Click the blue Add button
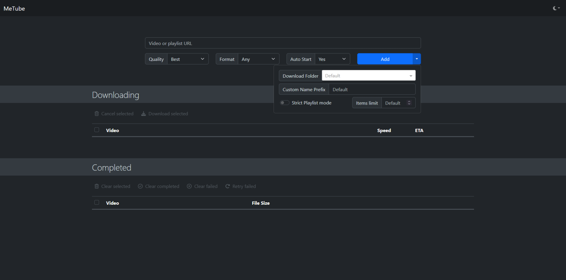566x280 pixels. click(385, 59)
